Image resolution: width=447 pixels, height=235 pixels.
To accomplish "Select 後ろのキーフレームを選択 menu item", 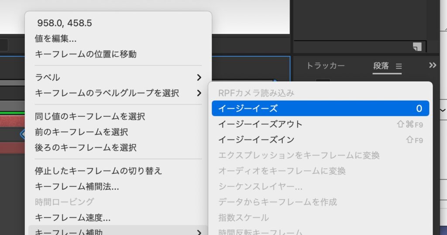I will (x=86, y=147).
